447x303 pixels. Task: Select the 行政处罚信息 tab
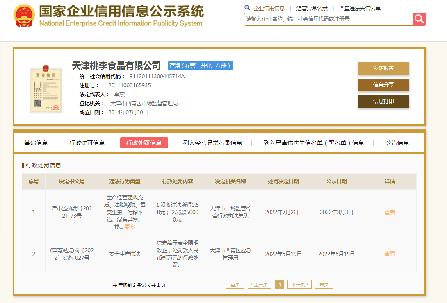click(144, 143)
